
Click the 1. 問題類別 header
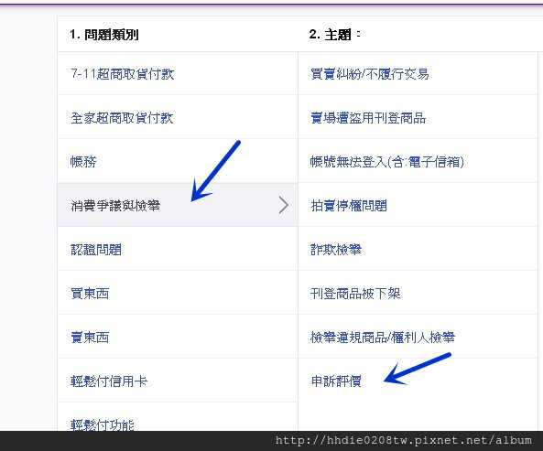click(103, 34)
